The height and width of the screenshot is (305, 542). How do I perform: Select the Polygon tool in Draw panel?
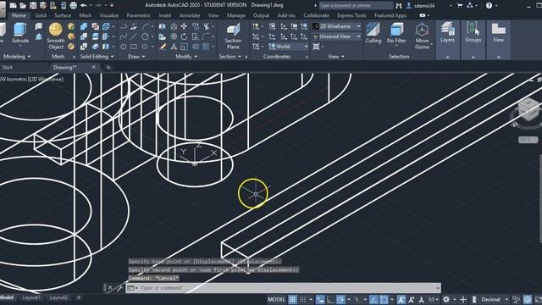click(124, 47)
